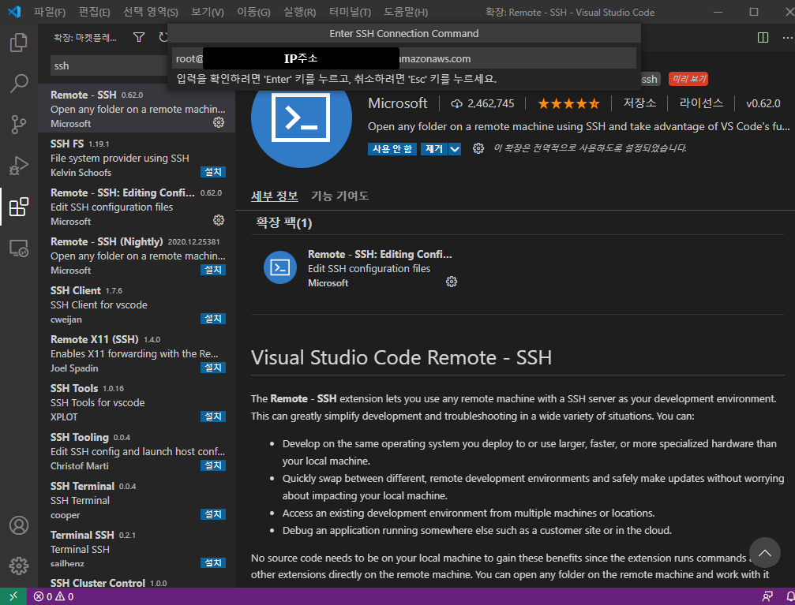795x605 pixels.
Task: Install the SSH Client extension
Action: 213,318
